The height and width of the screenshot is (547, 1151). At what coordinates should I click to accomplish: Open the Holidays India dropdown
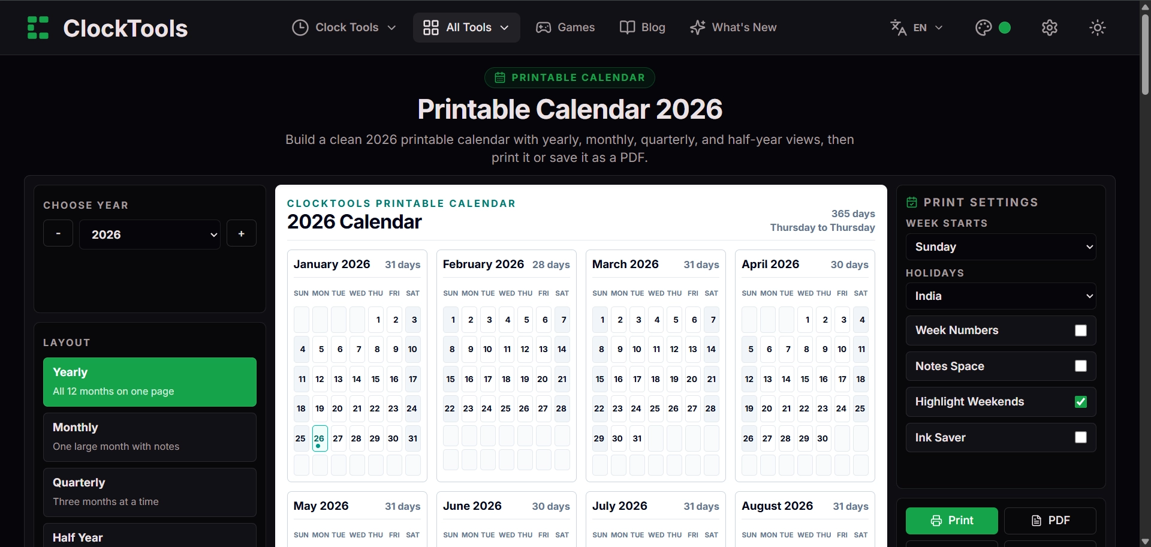coord(1001,296)
